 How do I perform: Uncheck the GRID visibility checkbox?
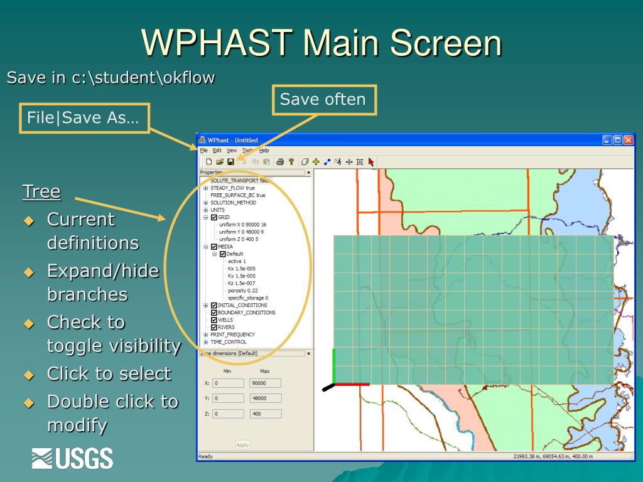coord(214,217)
